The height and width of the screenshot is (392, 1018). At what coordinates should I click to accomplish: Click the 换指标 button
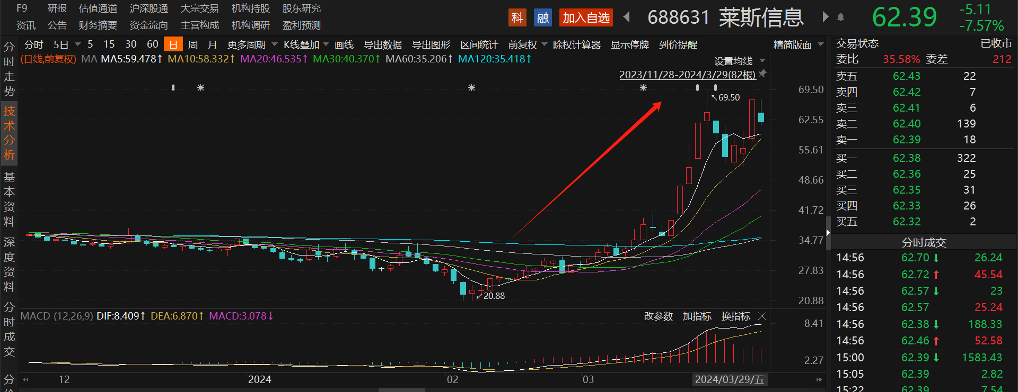(736, 316)
